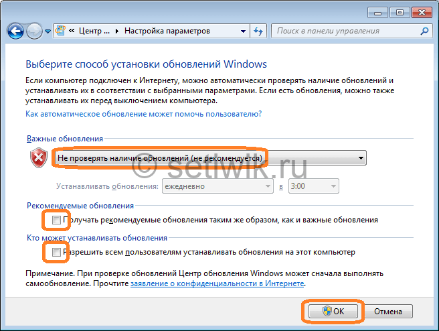The height and width of the screenshot is (331, 439).
Task: Open the address bar history dropdown arrow
Action: (244, 31)
